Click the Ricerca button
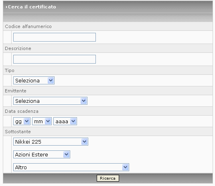 click(108, 178)
